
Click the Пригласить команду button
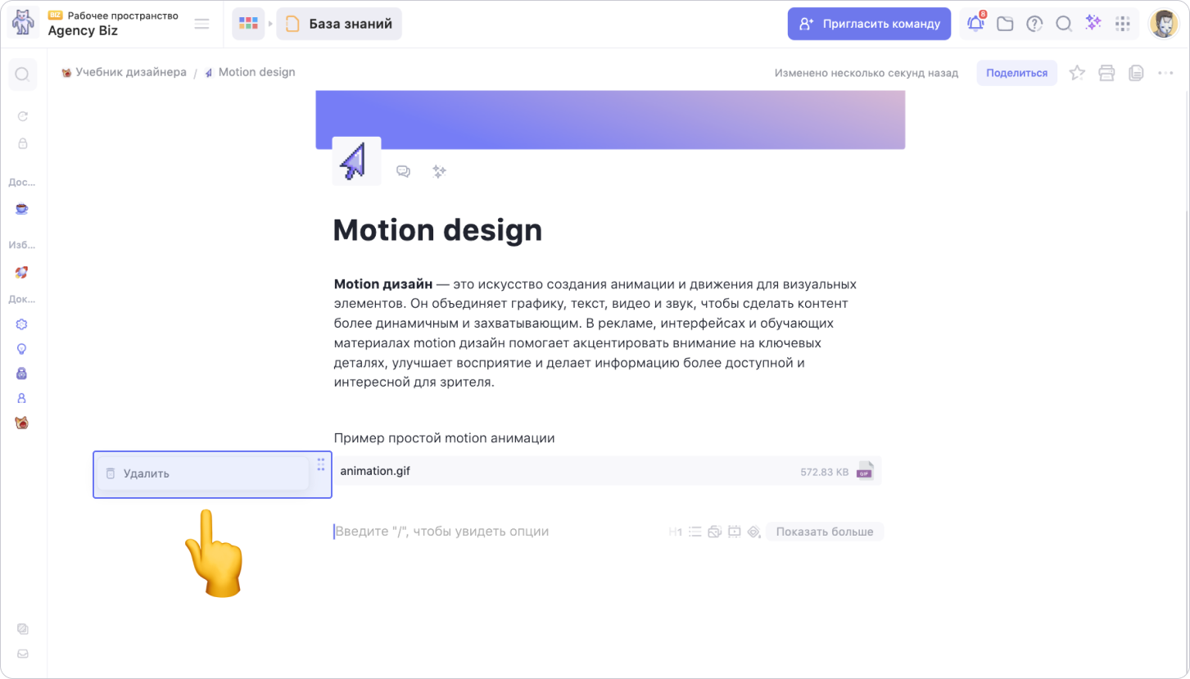click(x=869, y=24)
